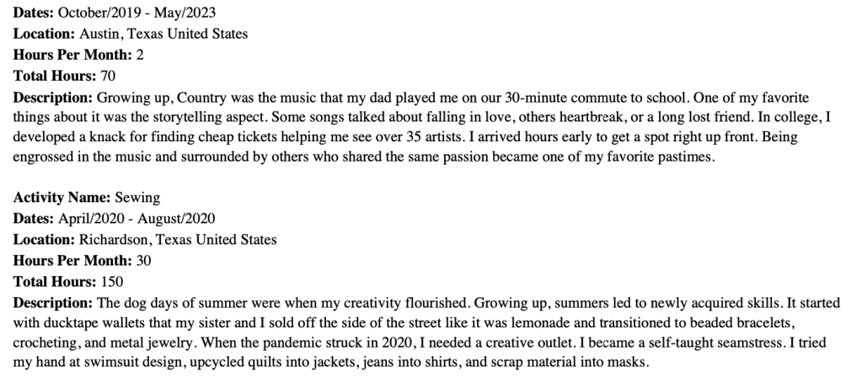The image size is (862, 382).
Task: Click the "Richardson, Texas United States" location text
Action: [x=178, y=239]
